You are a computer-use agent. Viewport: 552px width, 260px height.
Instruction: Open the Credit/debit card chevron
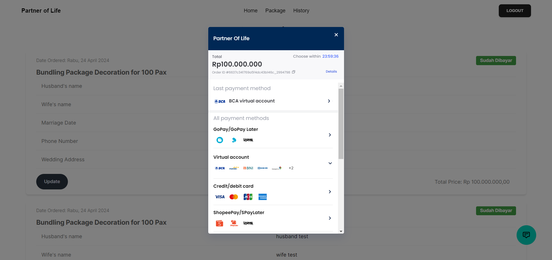330,192
